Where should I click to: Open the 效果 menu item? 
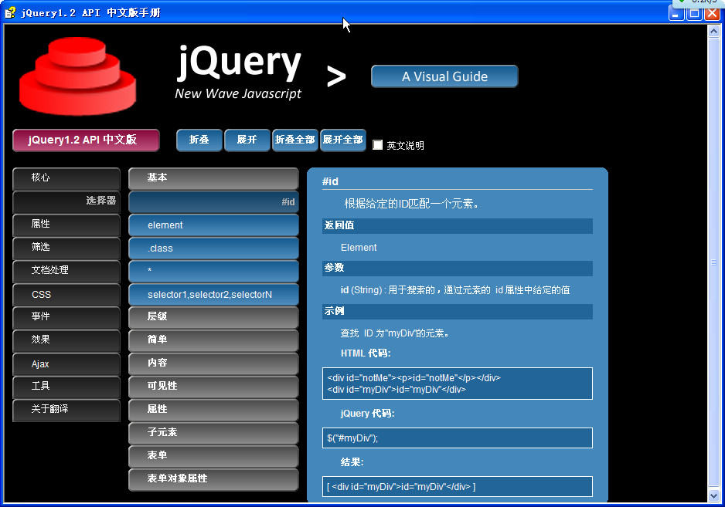[x=66, y=340]
